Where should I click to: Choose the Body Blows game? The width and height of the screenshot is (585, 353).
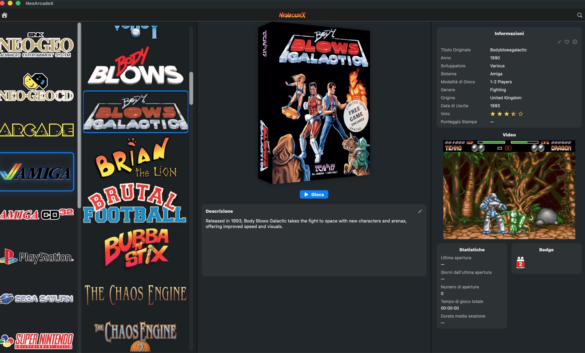click(x=136, y=66)
